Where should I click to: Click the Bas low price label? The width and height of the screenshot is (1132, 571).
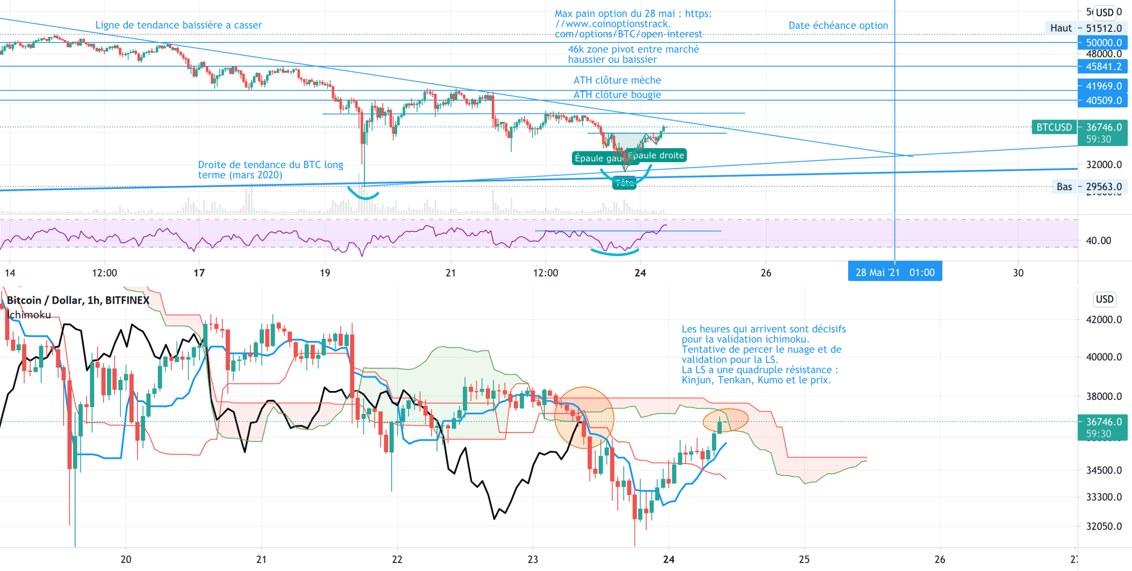pos(1064,187)
